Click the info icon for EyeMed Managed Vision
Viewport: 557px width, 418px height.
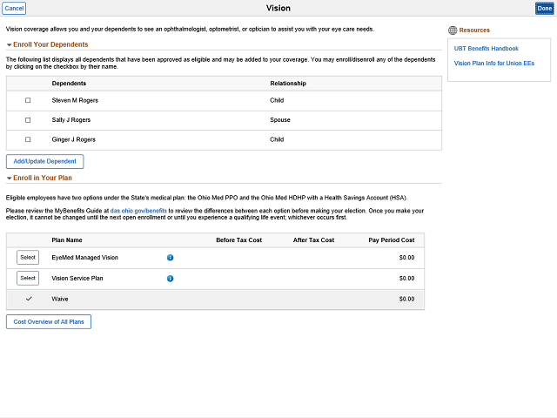(171, 258)
